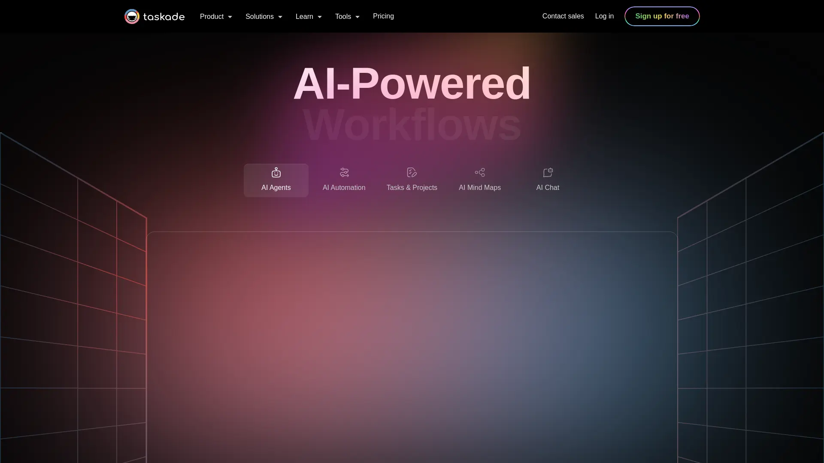Open the Solutions dropdown menu
This screenshot has height=463, width=824.
pos(264,16)
